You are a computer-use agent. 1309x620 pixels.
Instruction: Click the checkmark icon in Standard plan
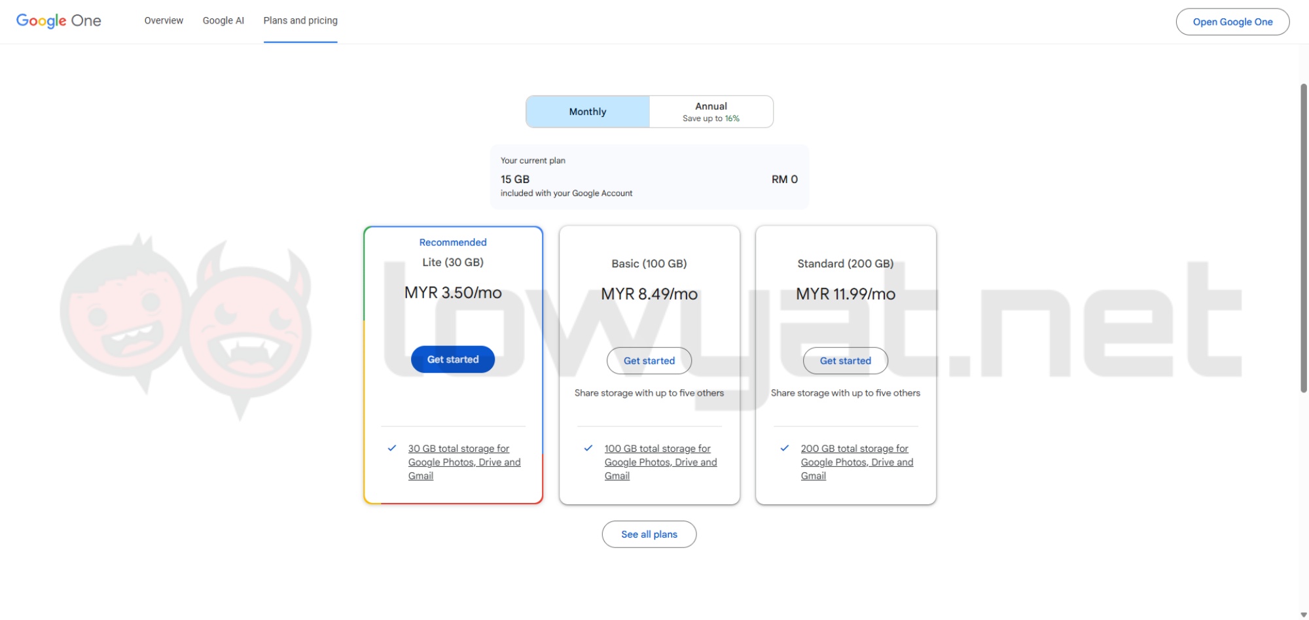click(x=785, y=448)
